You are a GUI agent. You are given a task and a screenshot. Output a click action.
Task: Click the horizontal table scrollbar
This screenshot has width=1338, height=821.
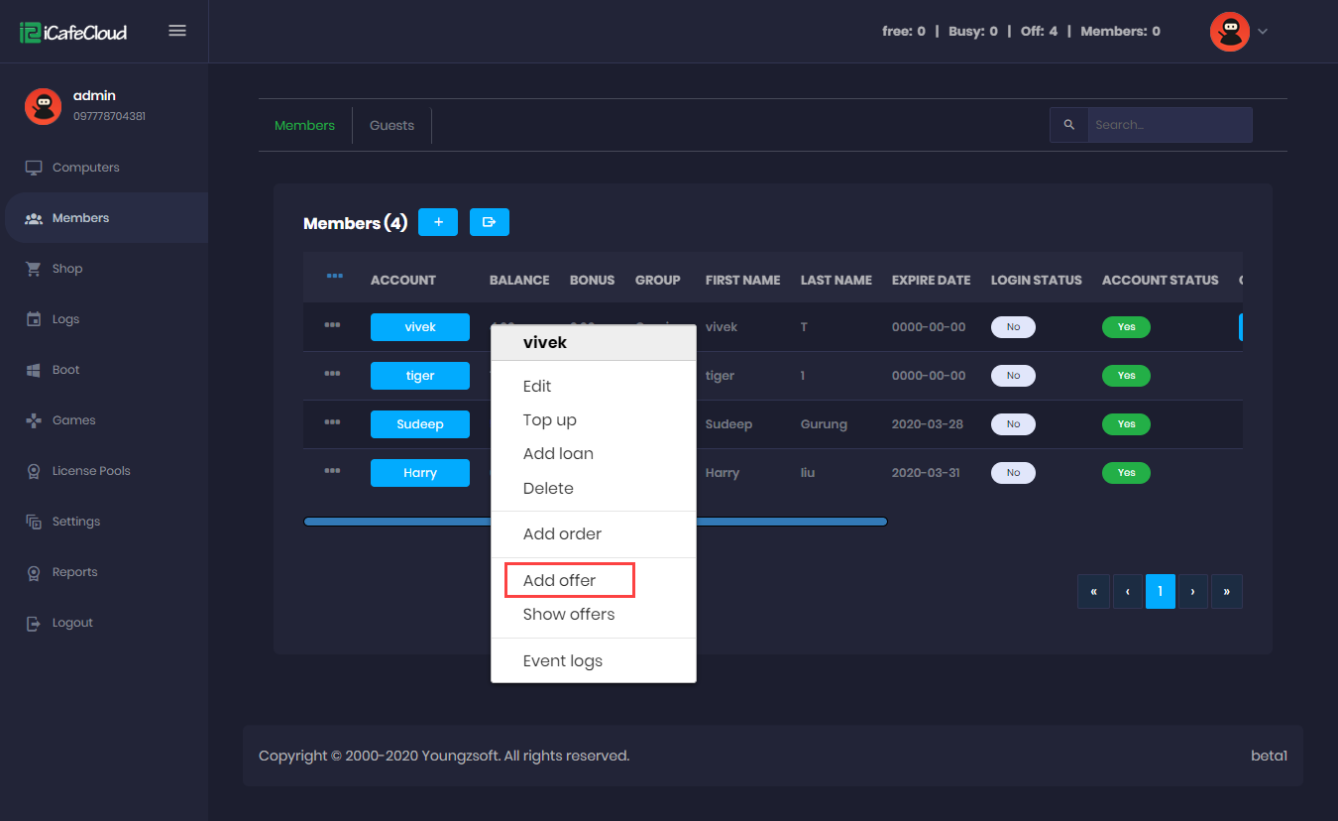click(x=793, y=522)
